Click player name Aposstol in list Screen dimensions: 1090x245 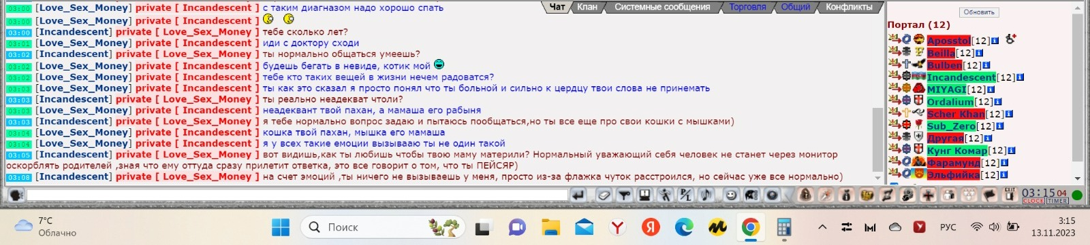(x=948, y=41)
